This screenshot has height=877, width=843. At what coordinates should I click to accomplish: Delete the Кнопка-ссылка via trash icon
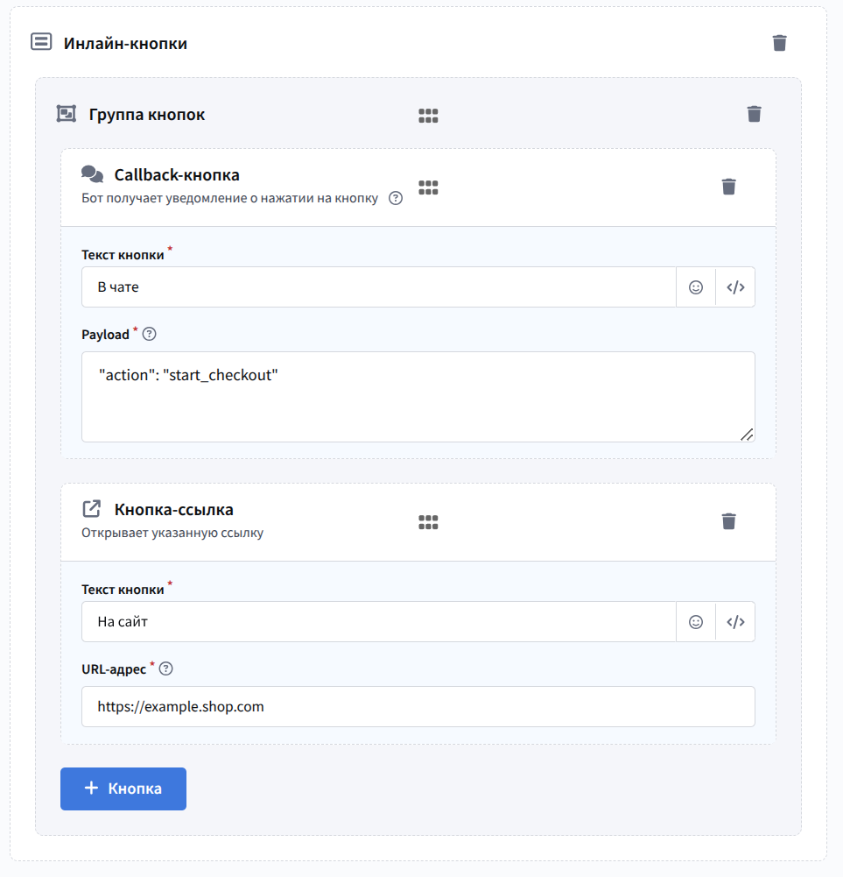click(728, 521)
